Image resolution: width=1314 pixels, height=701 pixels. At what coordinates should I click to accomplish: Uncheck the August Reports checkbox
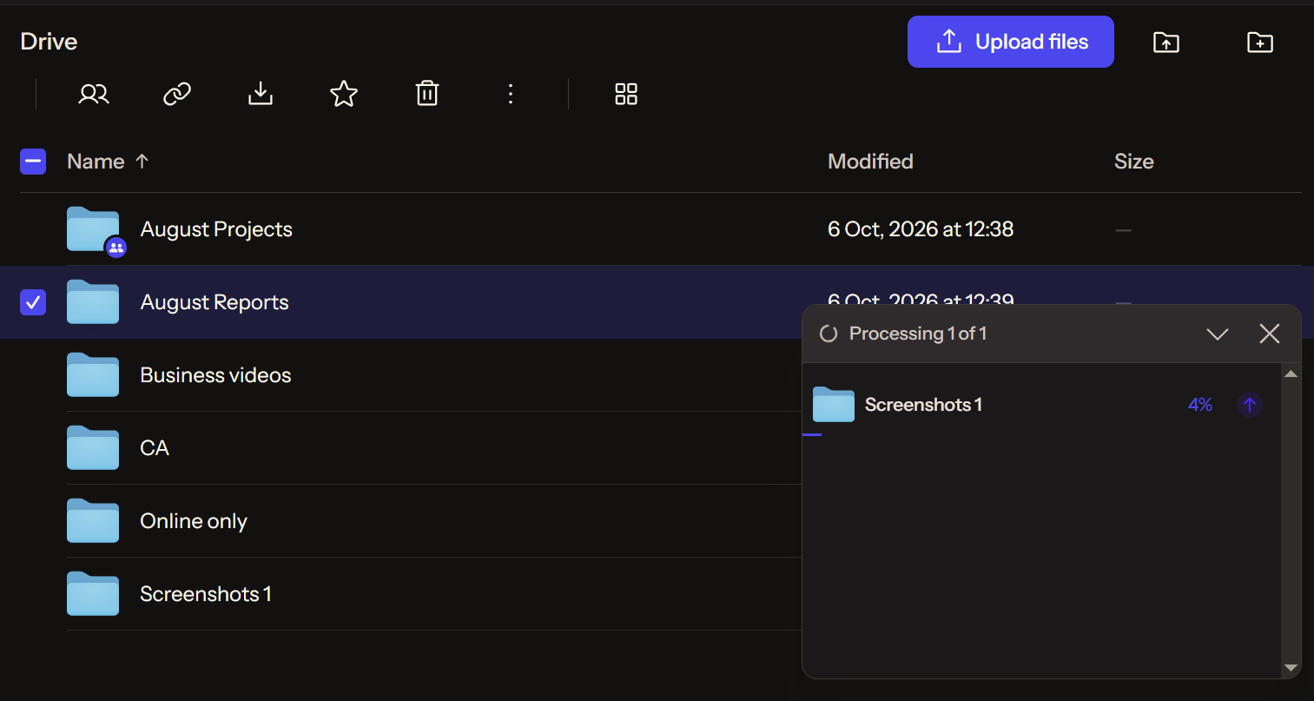click(33, 302)
